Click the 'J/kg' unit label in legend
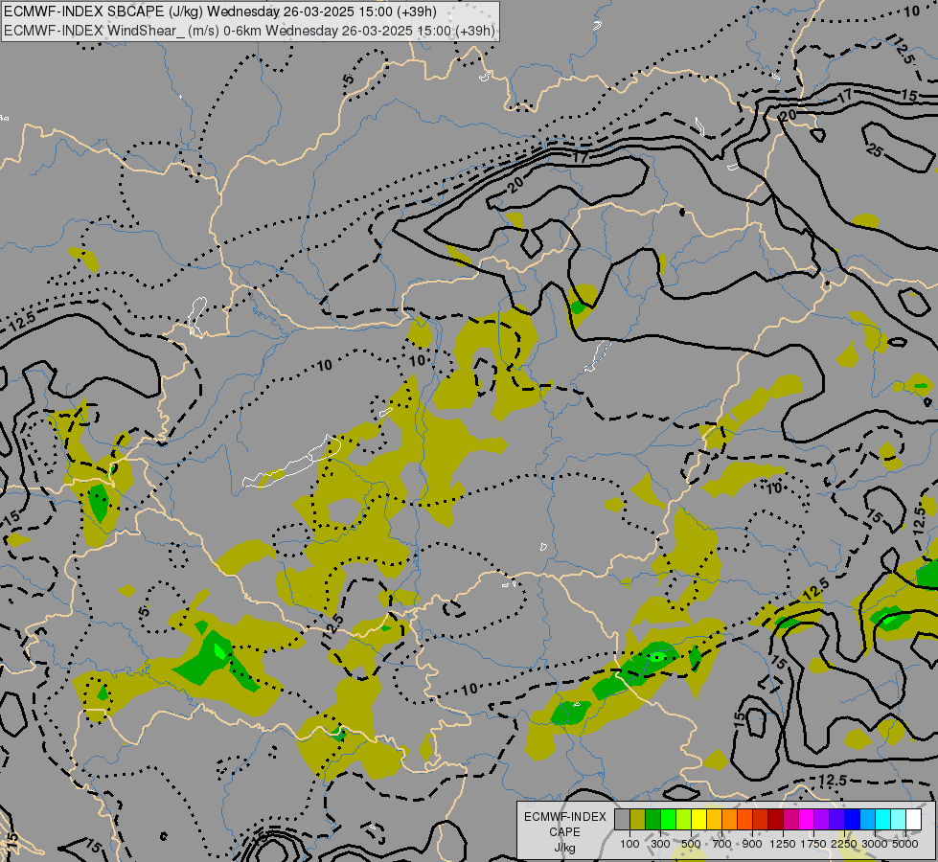This screenshot has height=862, width=938. [564, 848]
